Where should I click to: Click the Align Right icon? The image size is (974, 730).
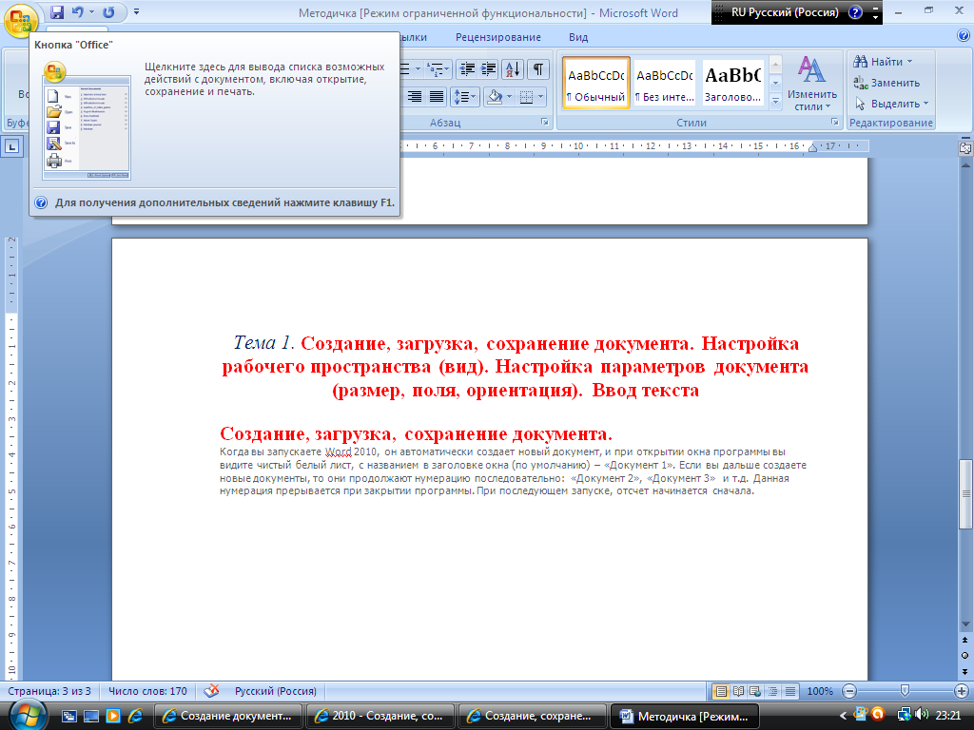(415, 97)
